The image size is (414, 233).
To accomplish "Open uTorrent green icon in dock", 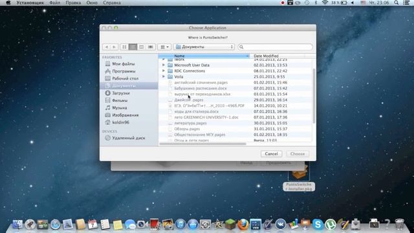I will click(x=331, y=225).
